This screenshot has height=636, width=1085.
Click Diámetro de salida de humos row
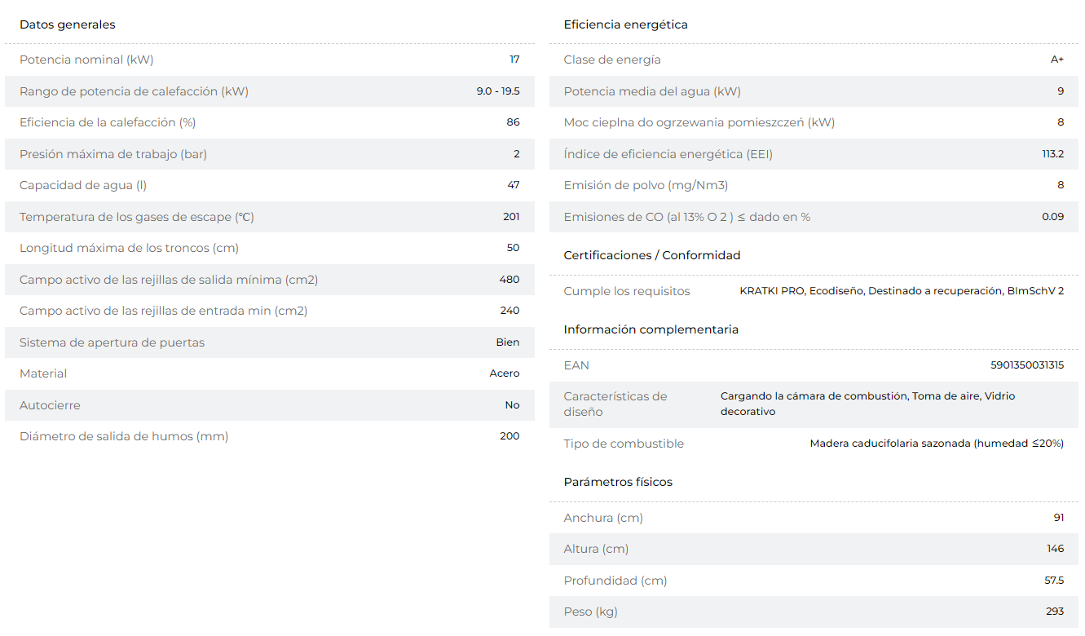(x=270, y=436)
